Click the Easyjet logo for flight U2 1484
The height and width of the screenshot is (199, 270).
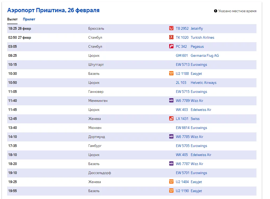click(x=171, y=182)
